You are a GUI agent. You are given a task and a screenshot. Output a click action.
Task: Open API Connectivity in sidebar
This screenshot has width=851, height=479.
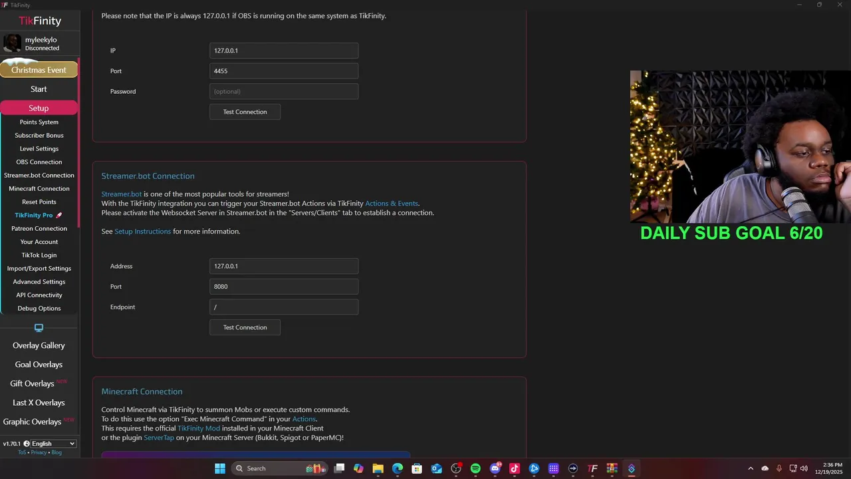(x=39, y=295)
